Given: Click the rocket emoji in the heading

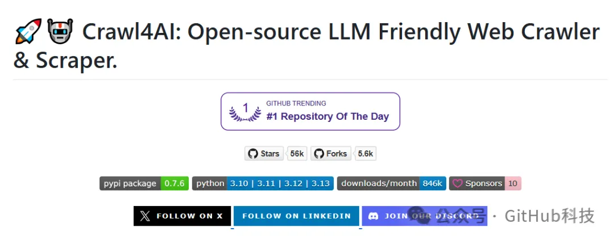Looking at the screenshot, I should (27, 32).
